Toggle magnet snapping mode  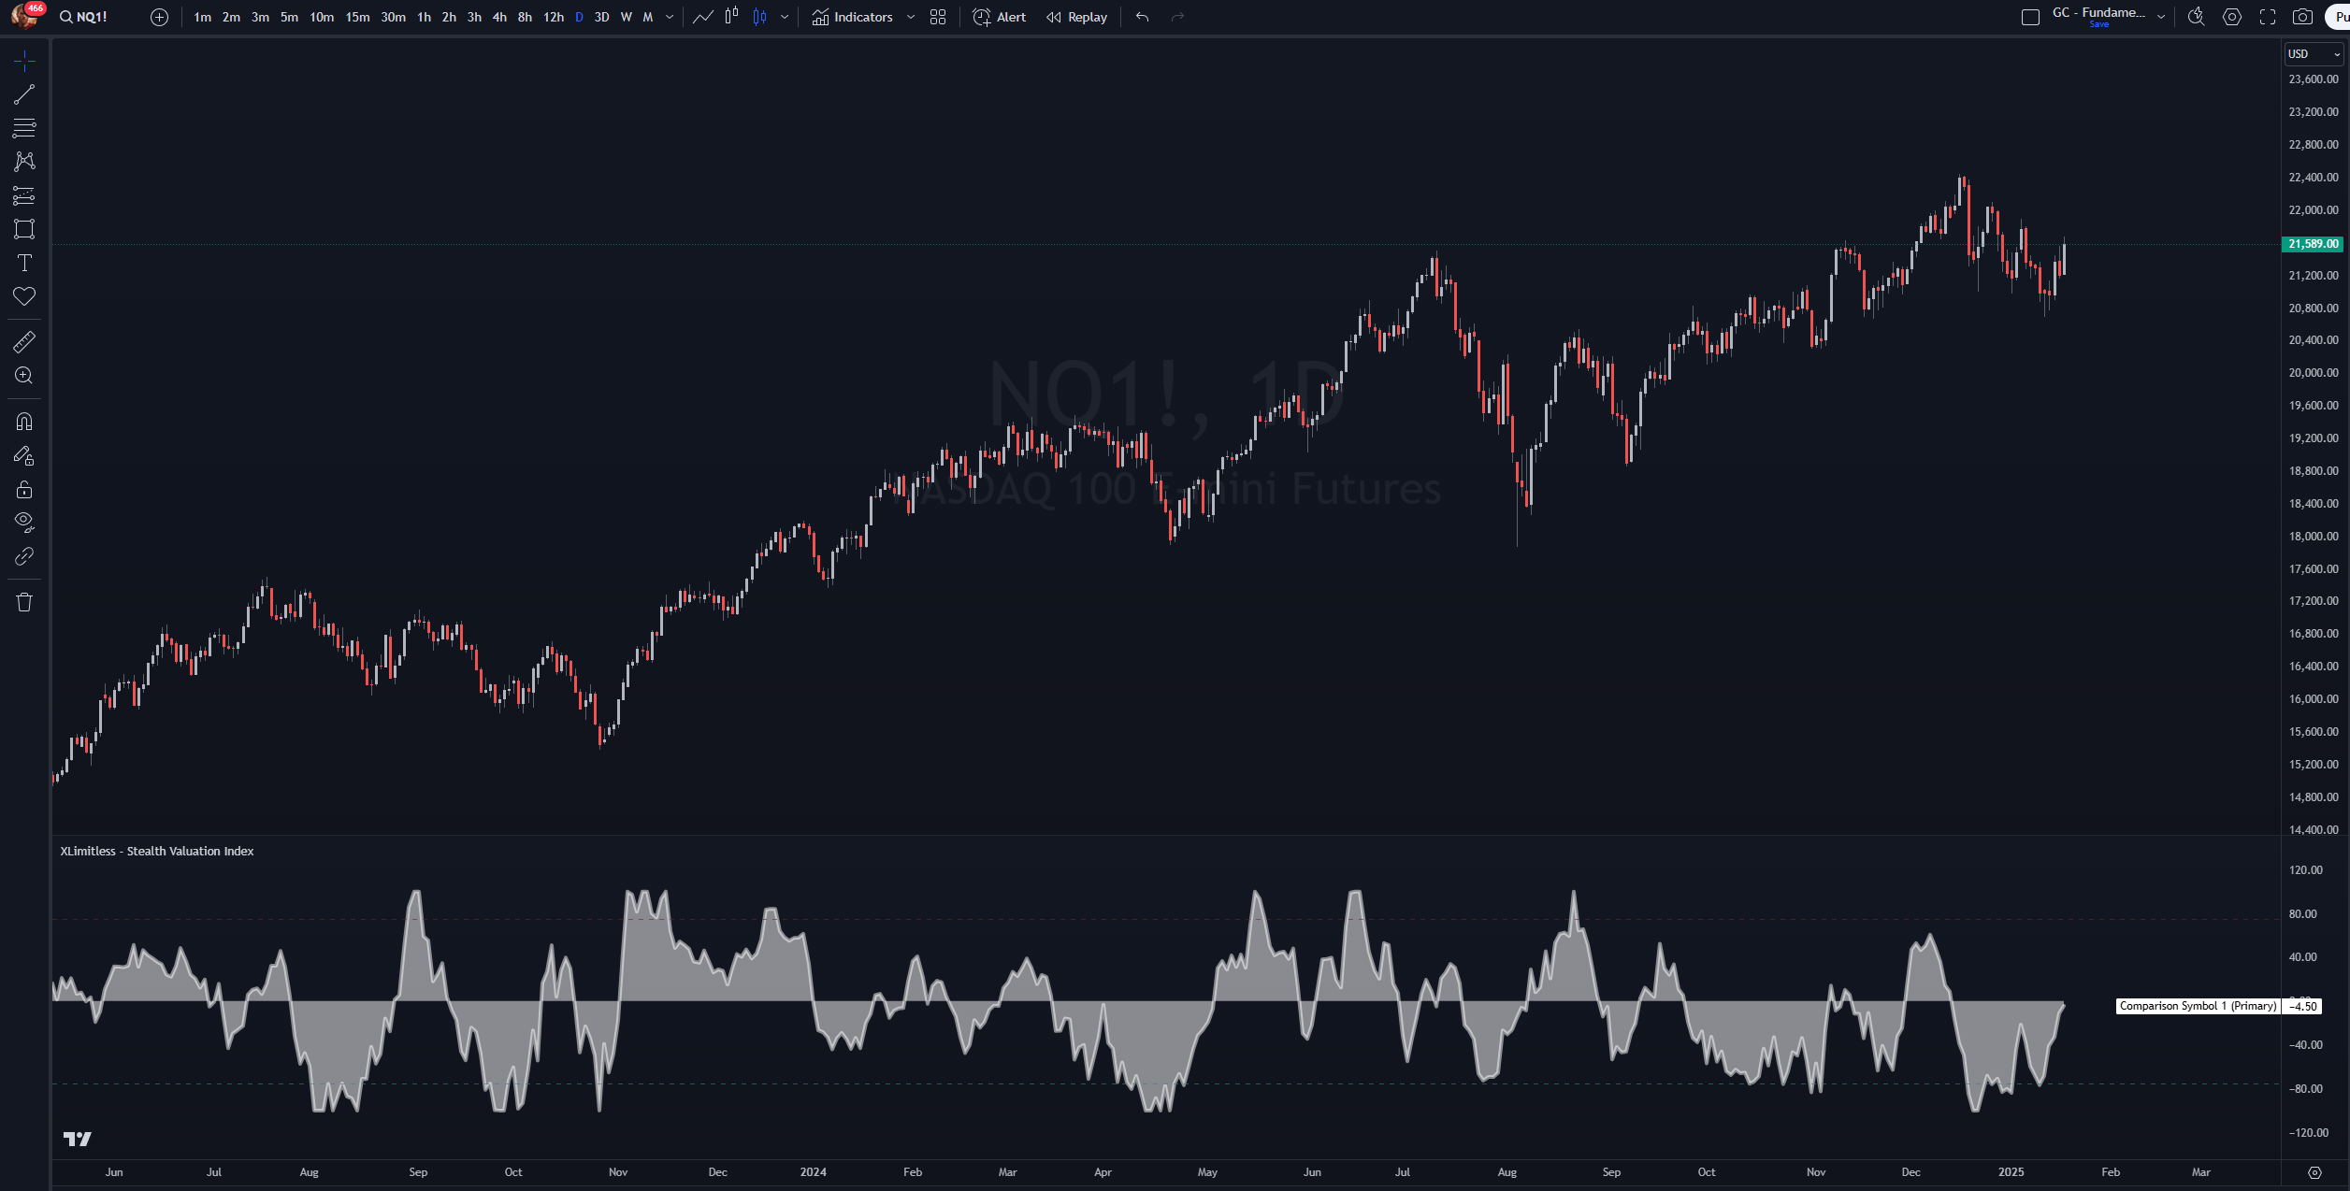(x=24, y=422)
